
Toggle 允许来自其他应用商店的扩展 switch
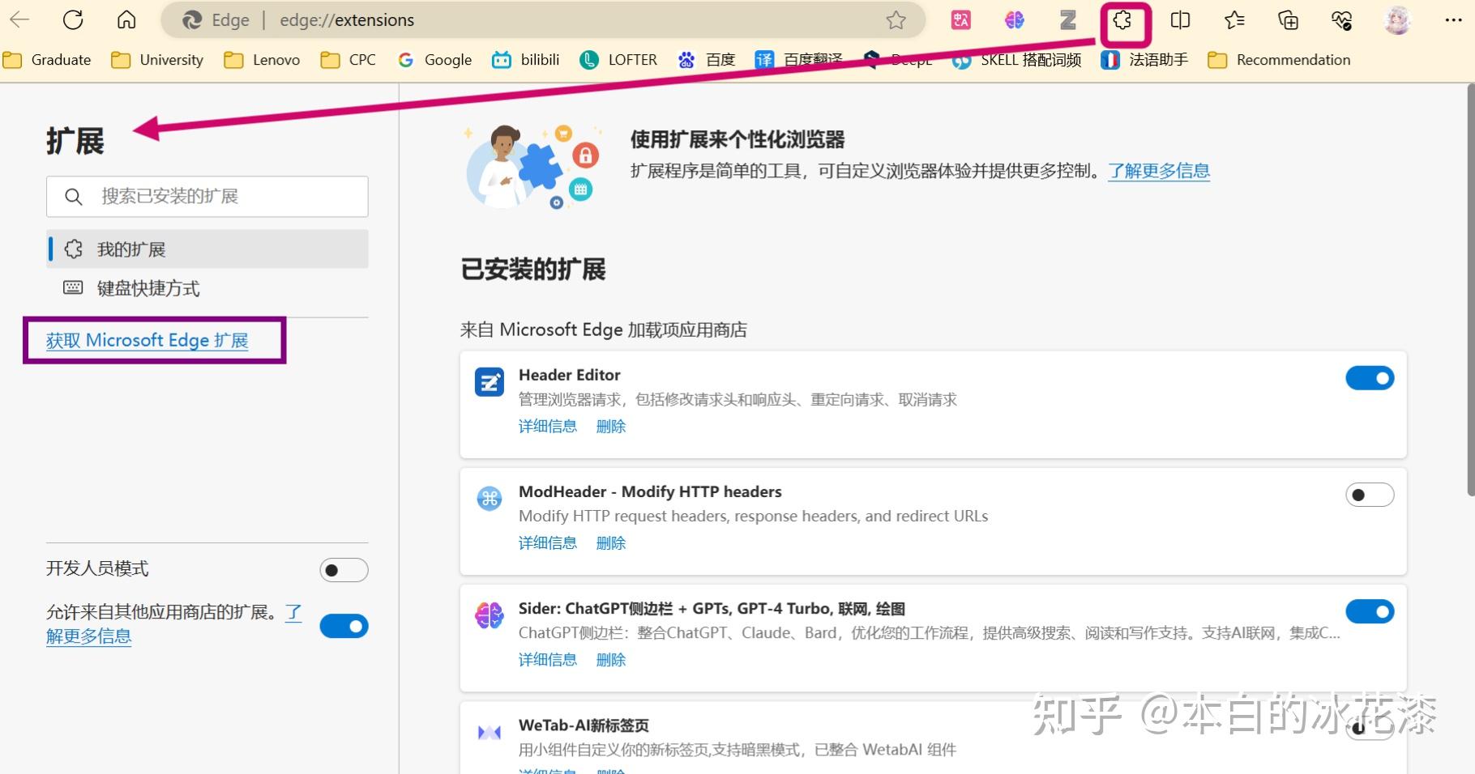pyautogui.click(x=344, y=626)
